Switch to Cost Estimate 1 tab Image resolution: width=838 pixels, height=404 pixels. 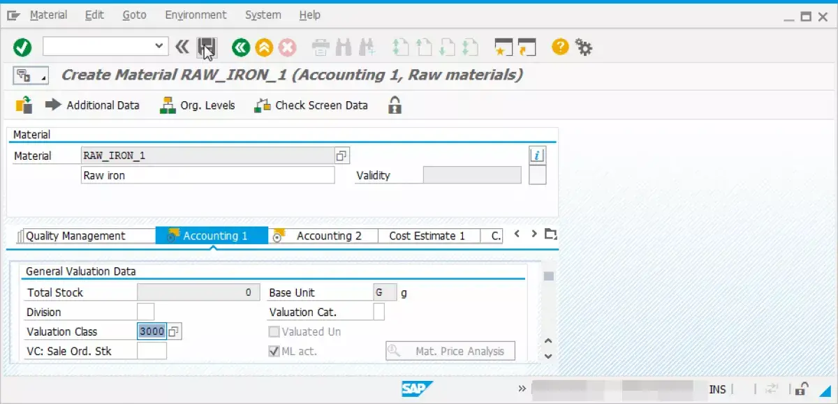click(x=429, y=236)
